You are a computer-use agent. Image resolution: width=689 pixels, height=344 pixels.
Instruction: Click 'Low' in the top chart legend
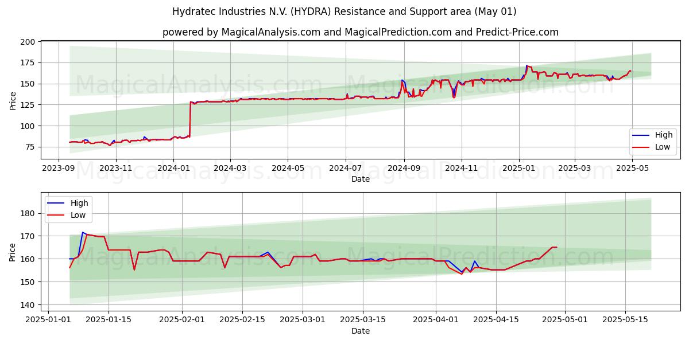pos(663,147)
